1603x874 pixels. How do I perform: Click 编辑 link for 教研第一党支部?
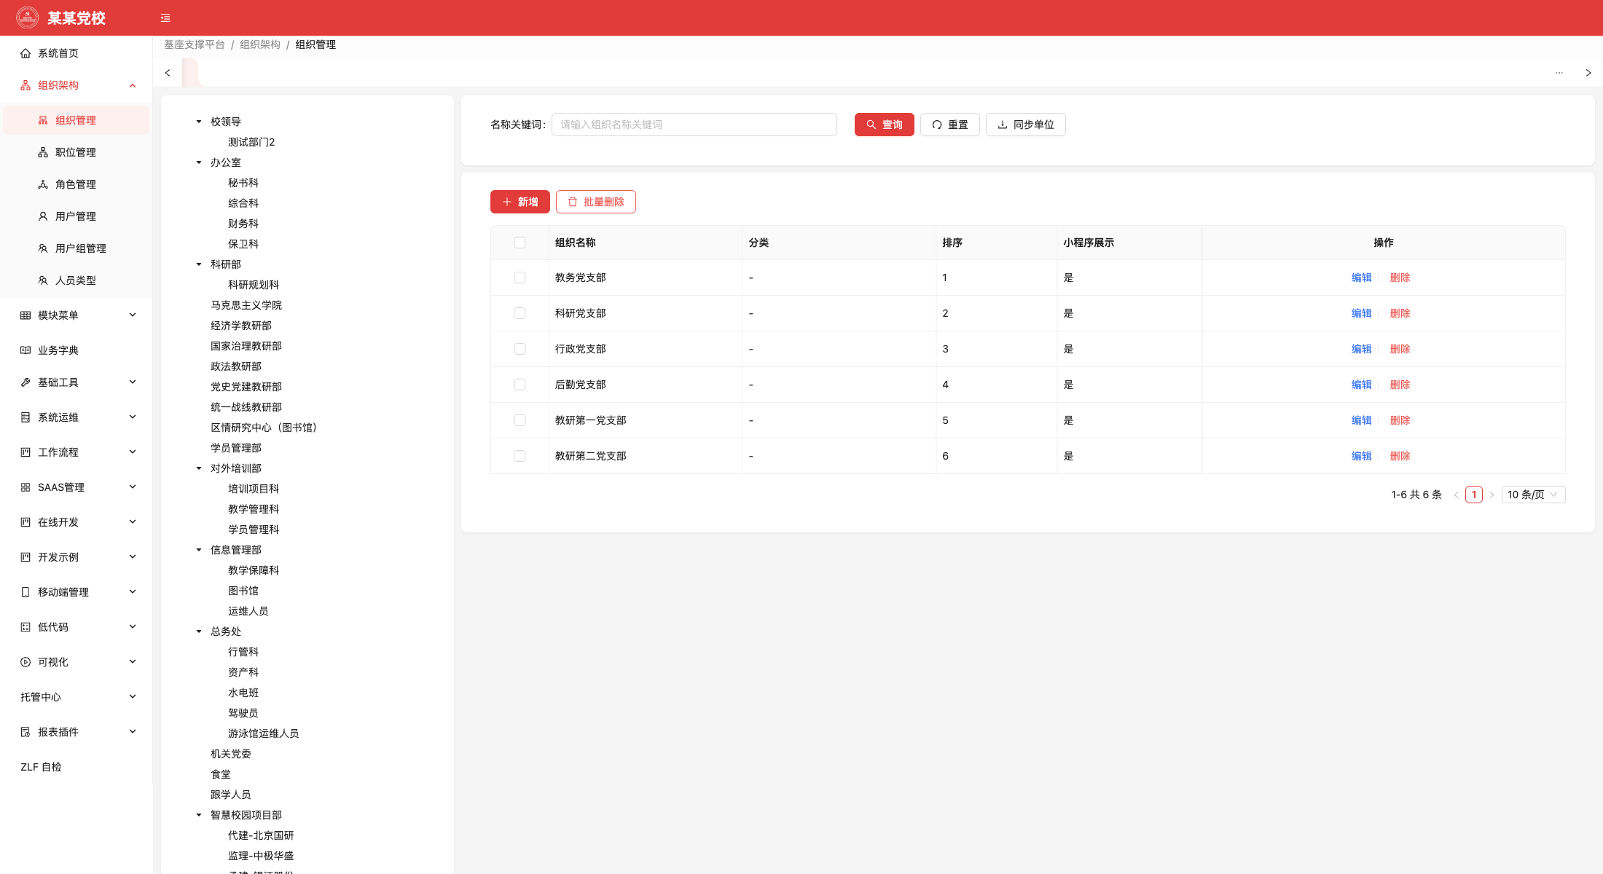(1361, 420)
